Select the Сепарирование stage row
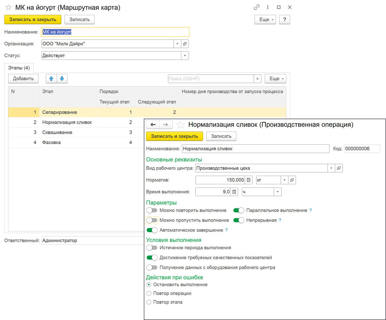Viewport: 386px width, 320px height. (147, 112)
